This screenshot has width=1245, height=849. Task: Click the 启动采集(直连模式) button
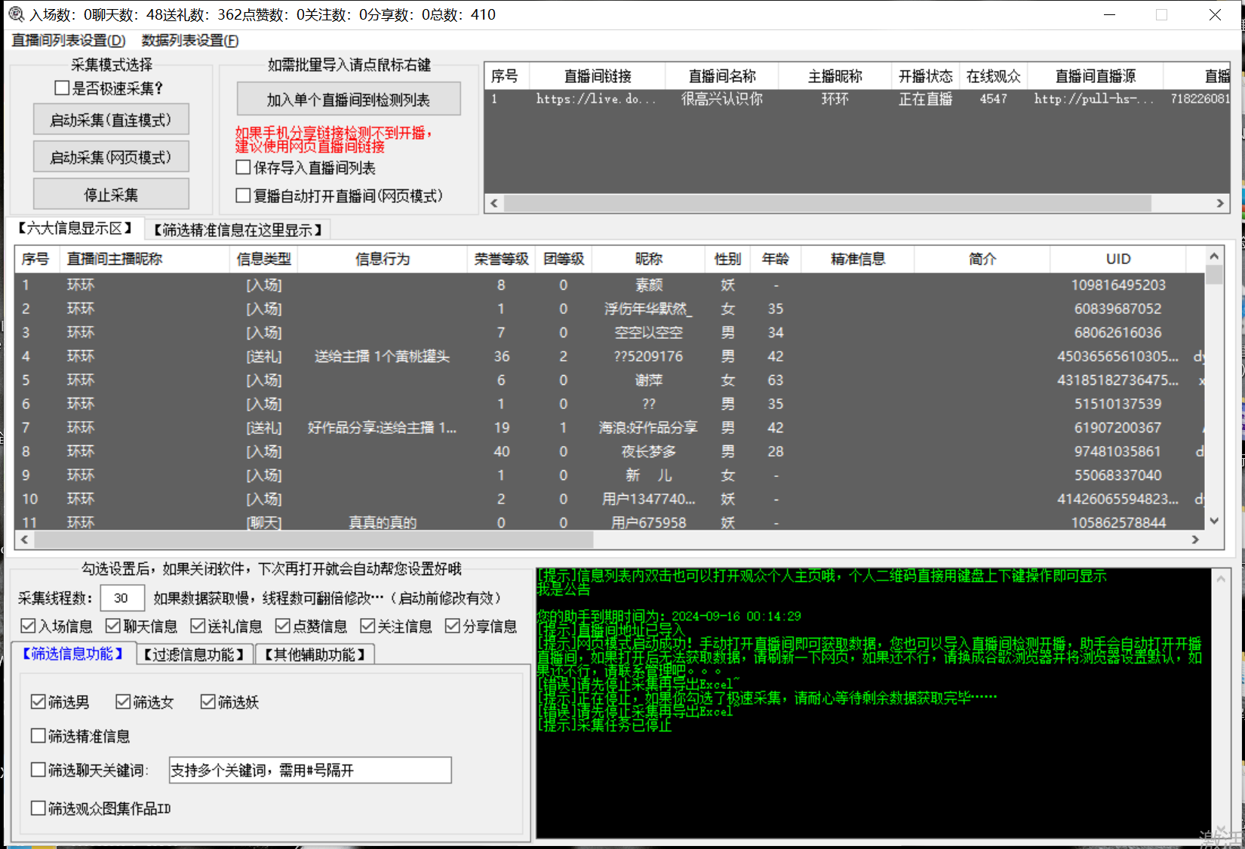coord(111,118)
